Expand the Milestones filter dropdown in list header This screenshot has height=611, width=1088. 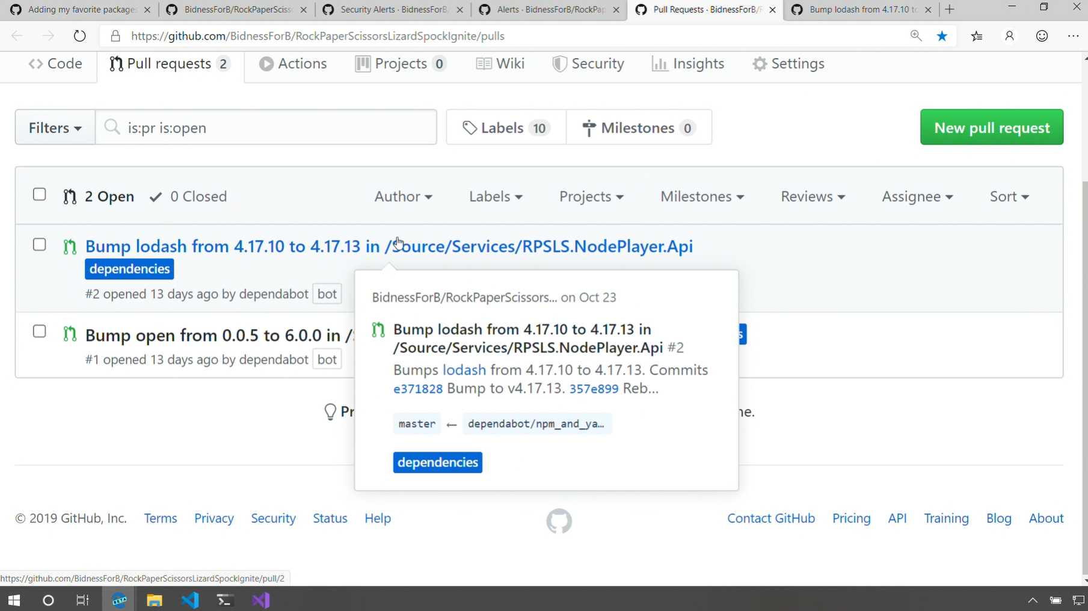tap(702, 197)
